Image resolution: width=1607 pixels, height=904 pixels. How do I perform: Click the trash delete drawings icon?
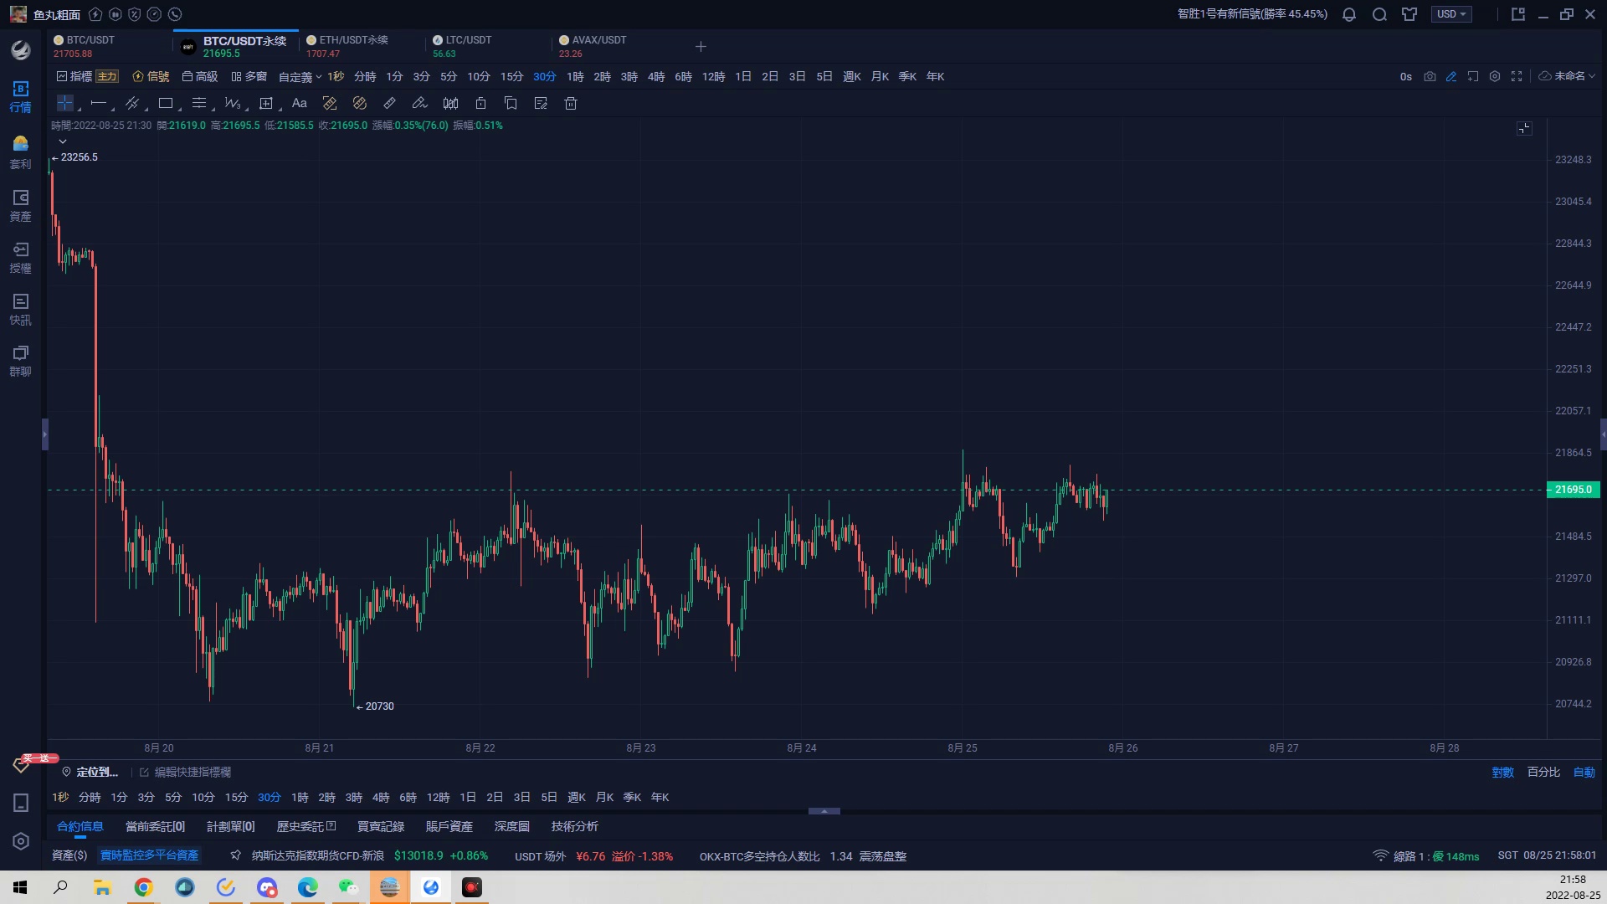click(x=571, y=103)
